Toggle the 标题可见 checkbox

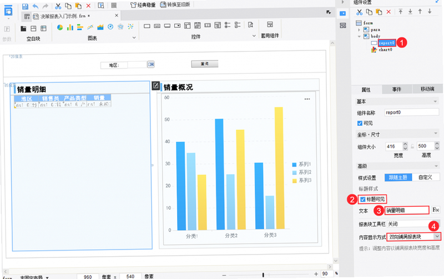pos(363,200)
